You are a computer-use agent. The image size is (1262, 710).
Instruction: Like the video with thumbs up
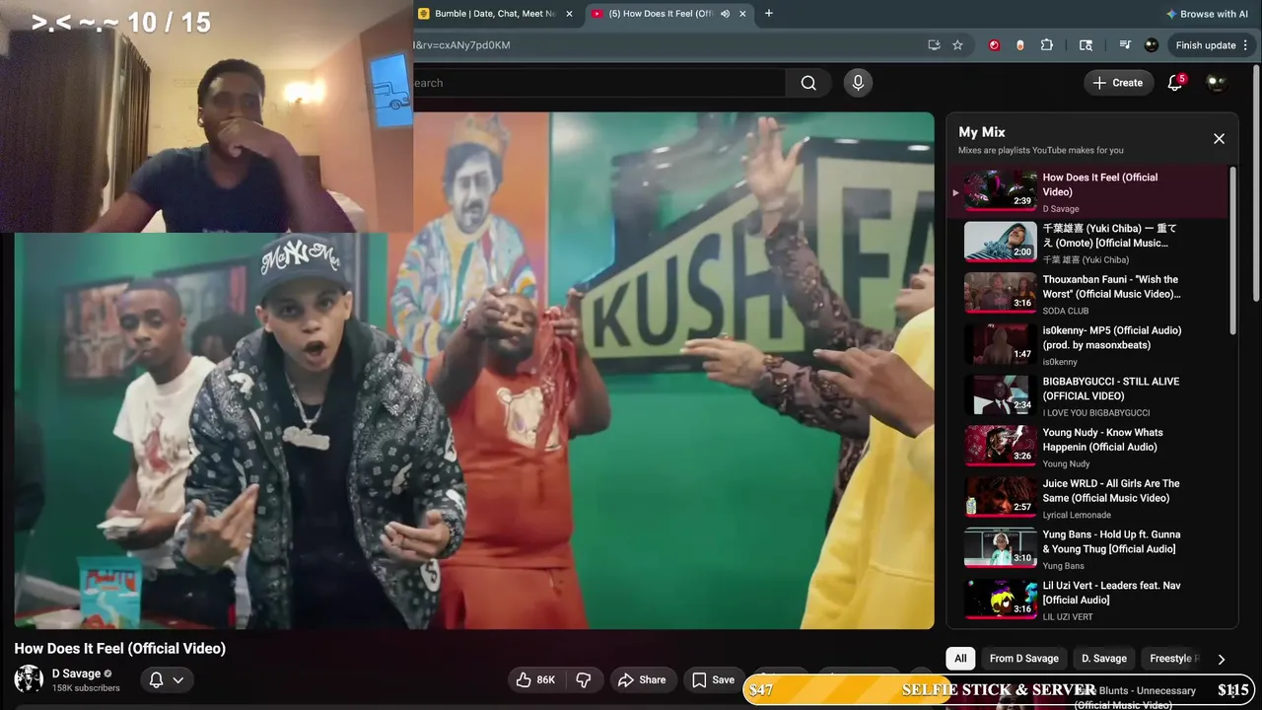[535, 679]
